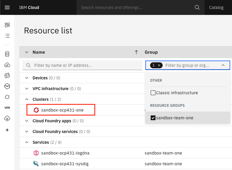Sort by the Name column header
232x170 pixels.
tap(39, 52)
